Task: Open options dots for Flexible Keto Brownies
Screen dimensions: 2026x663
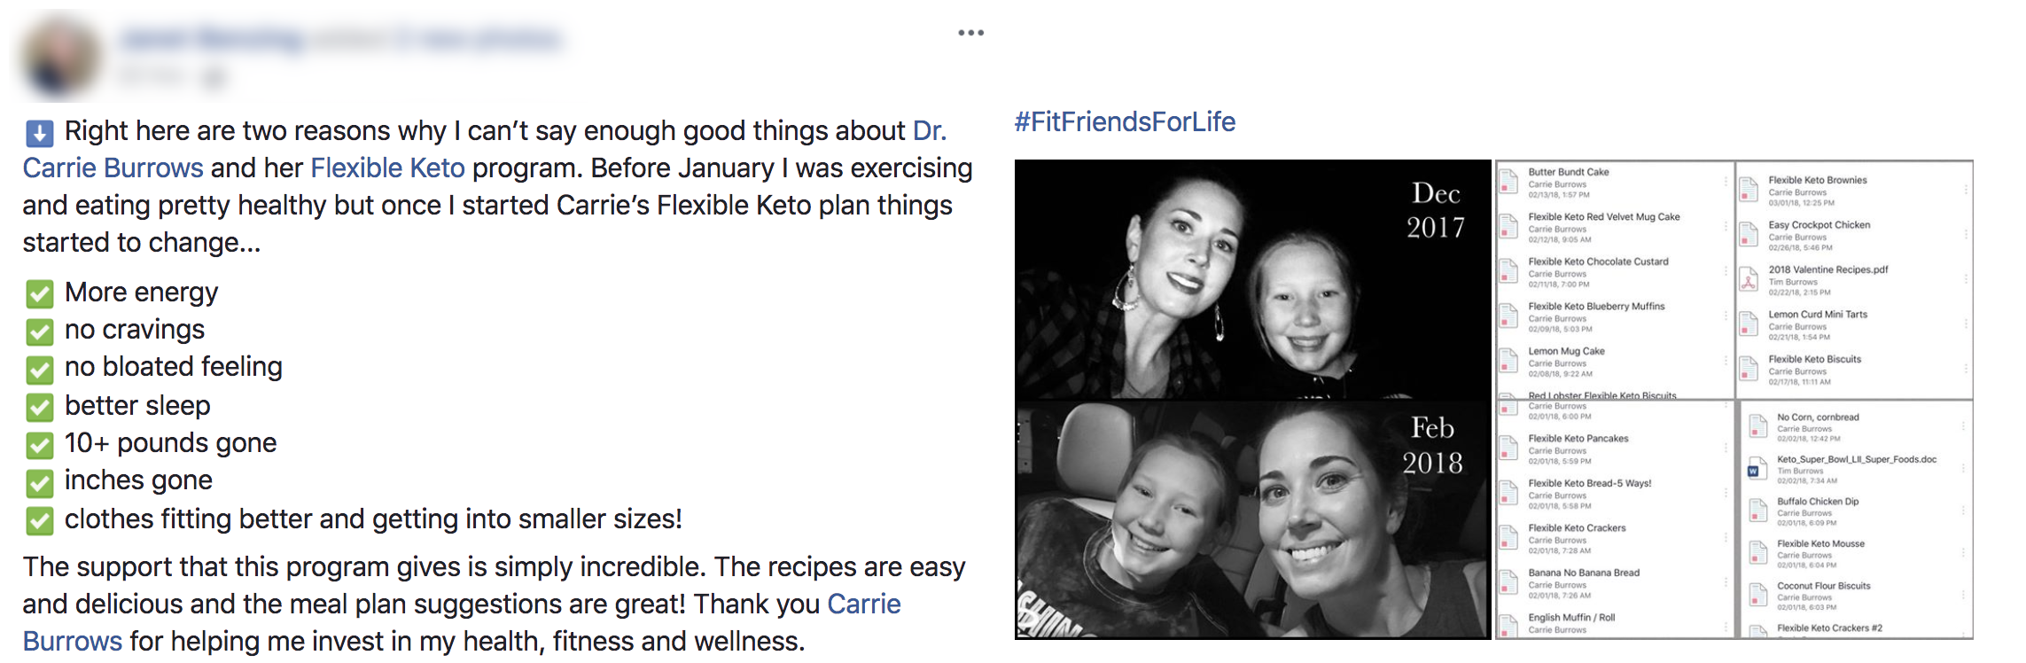Action: (x=1966, y=190)
